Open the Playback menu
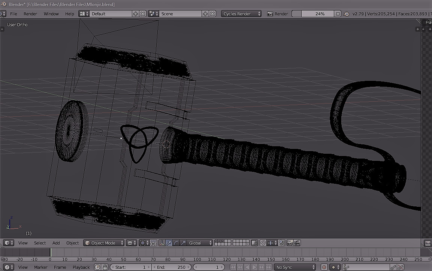 point(81,267)
